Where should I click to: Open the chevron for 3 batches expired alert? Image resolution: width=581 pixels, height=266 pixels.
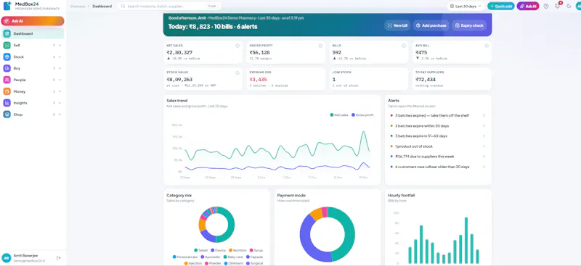pyautogui.click(x=484, y=115)
